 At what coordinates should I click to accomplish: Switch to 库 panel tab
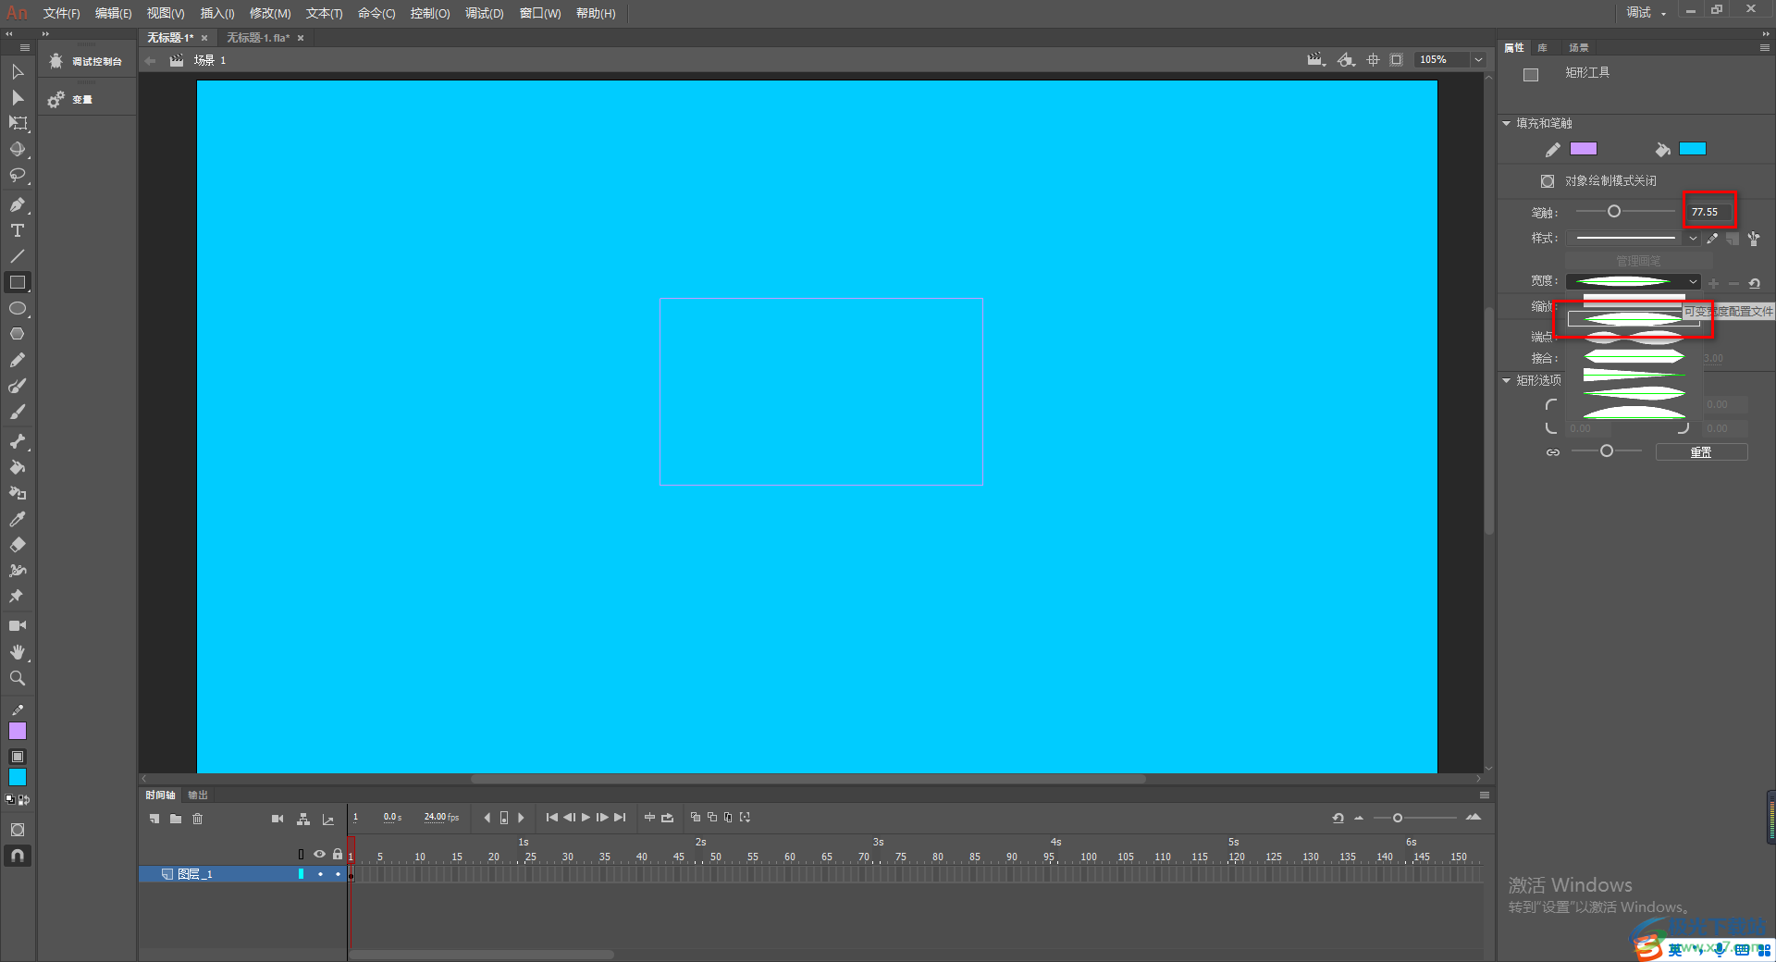1542,47
